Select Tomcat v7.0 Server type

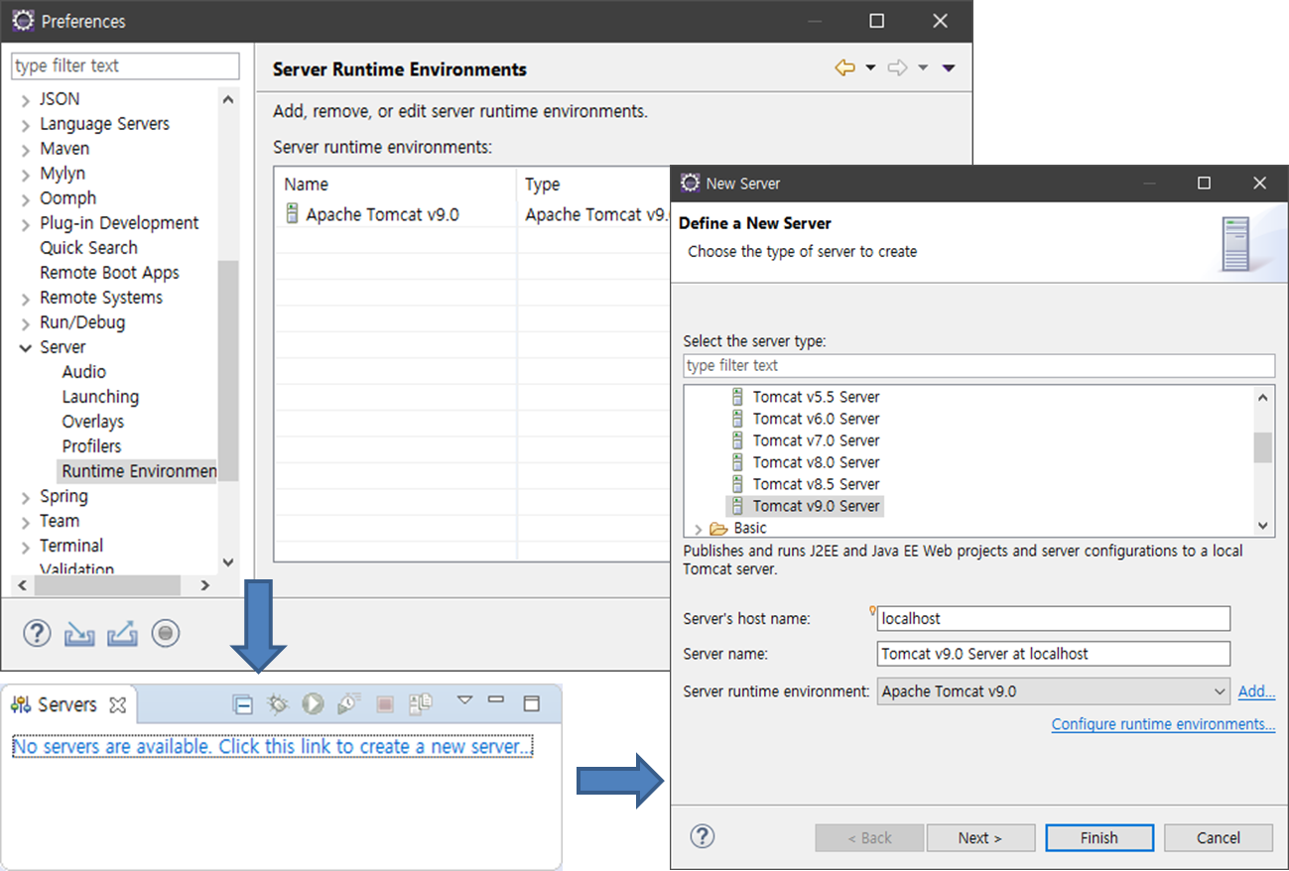tap(816, 440)
